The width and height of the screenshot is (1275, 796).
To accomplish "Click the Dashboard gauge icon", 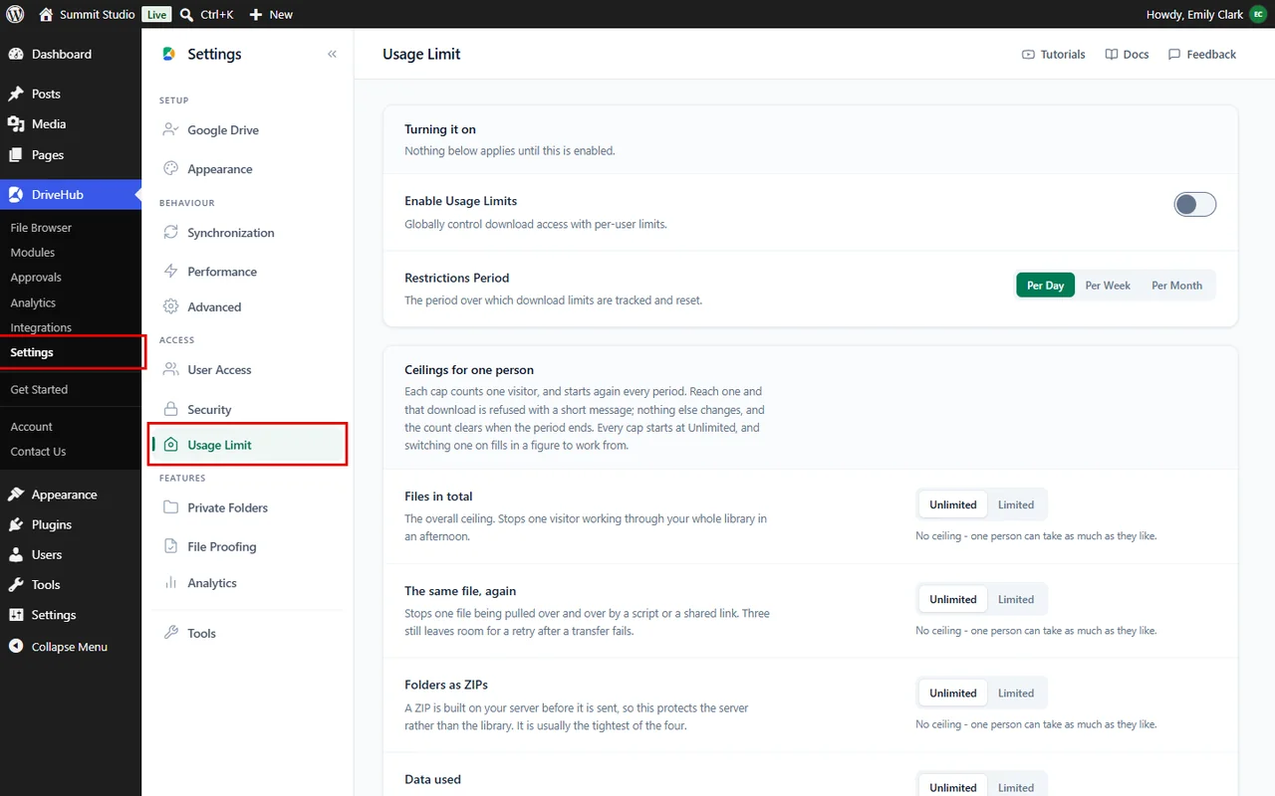I will point(16,55).
